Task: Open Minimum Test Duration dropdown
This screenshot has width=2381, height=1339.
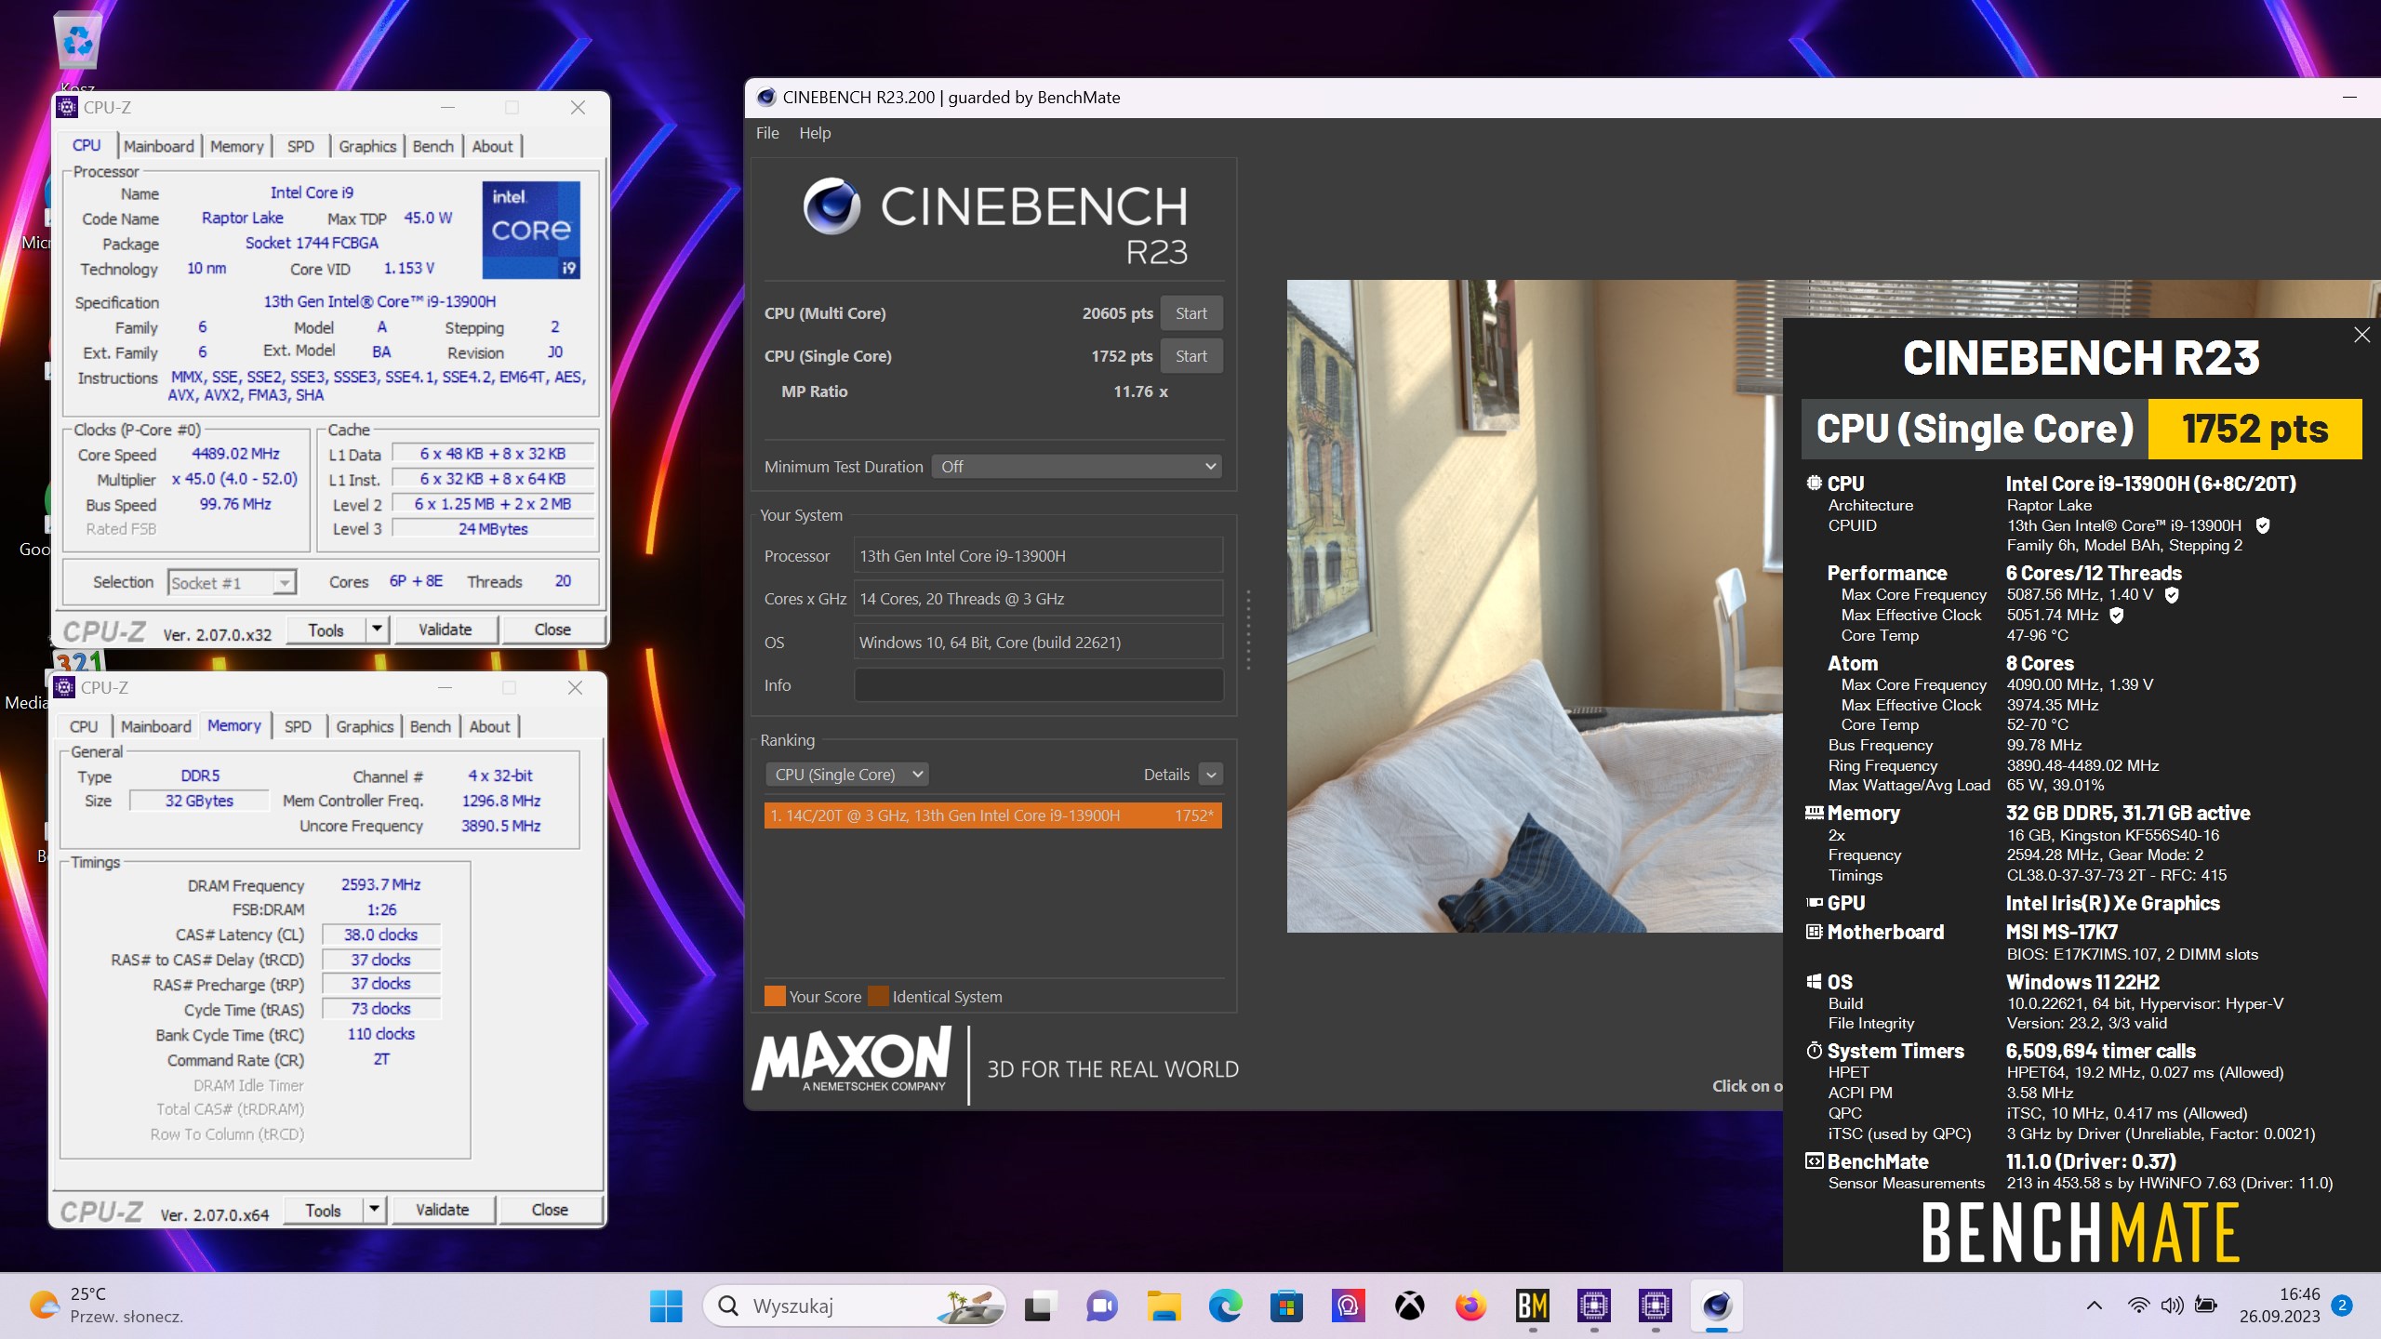Action: 1076,467
